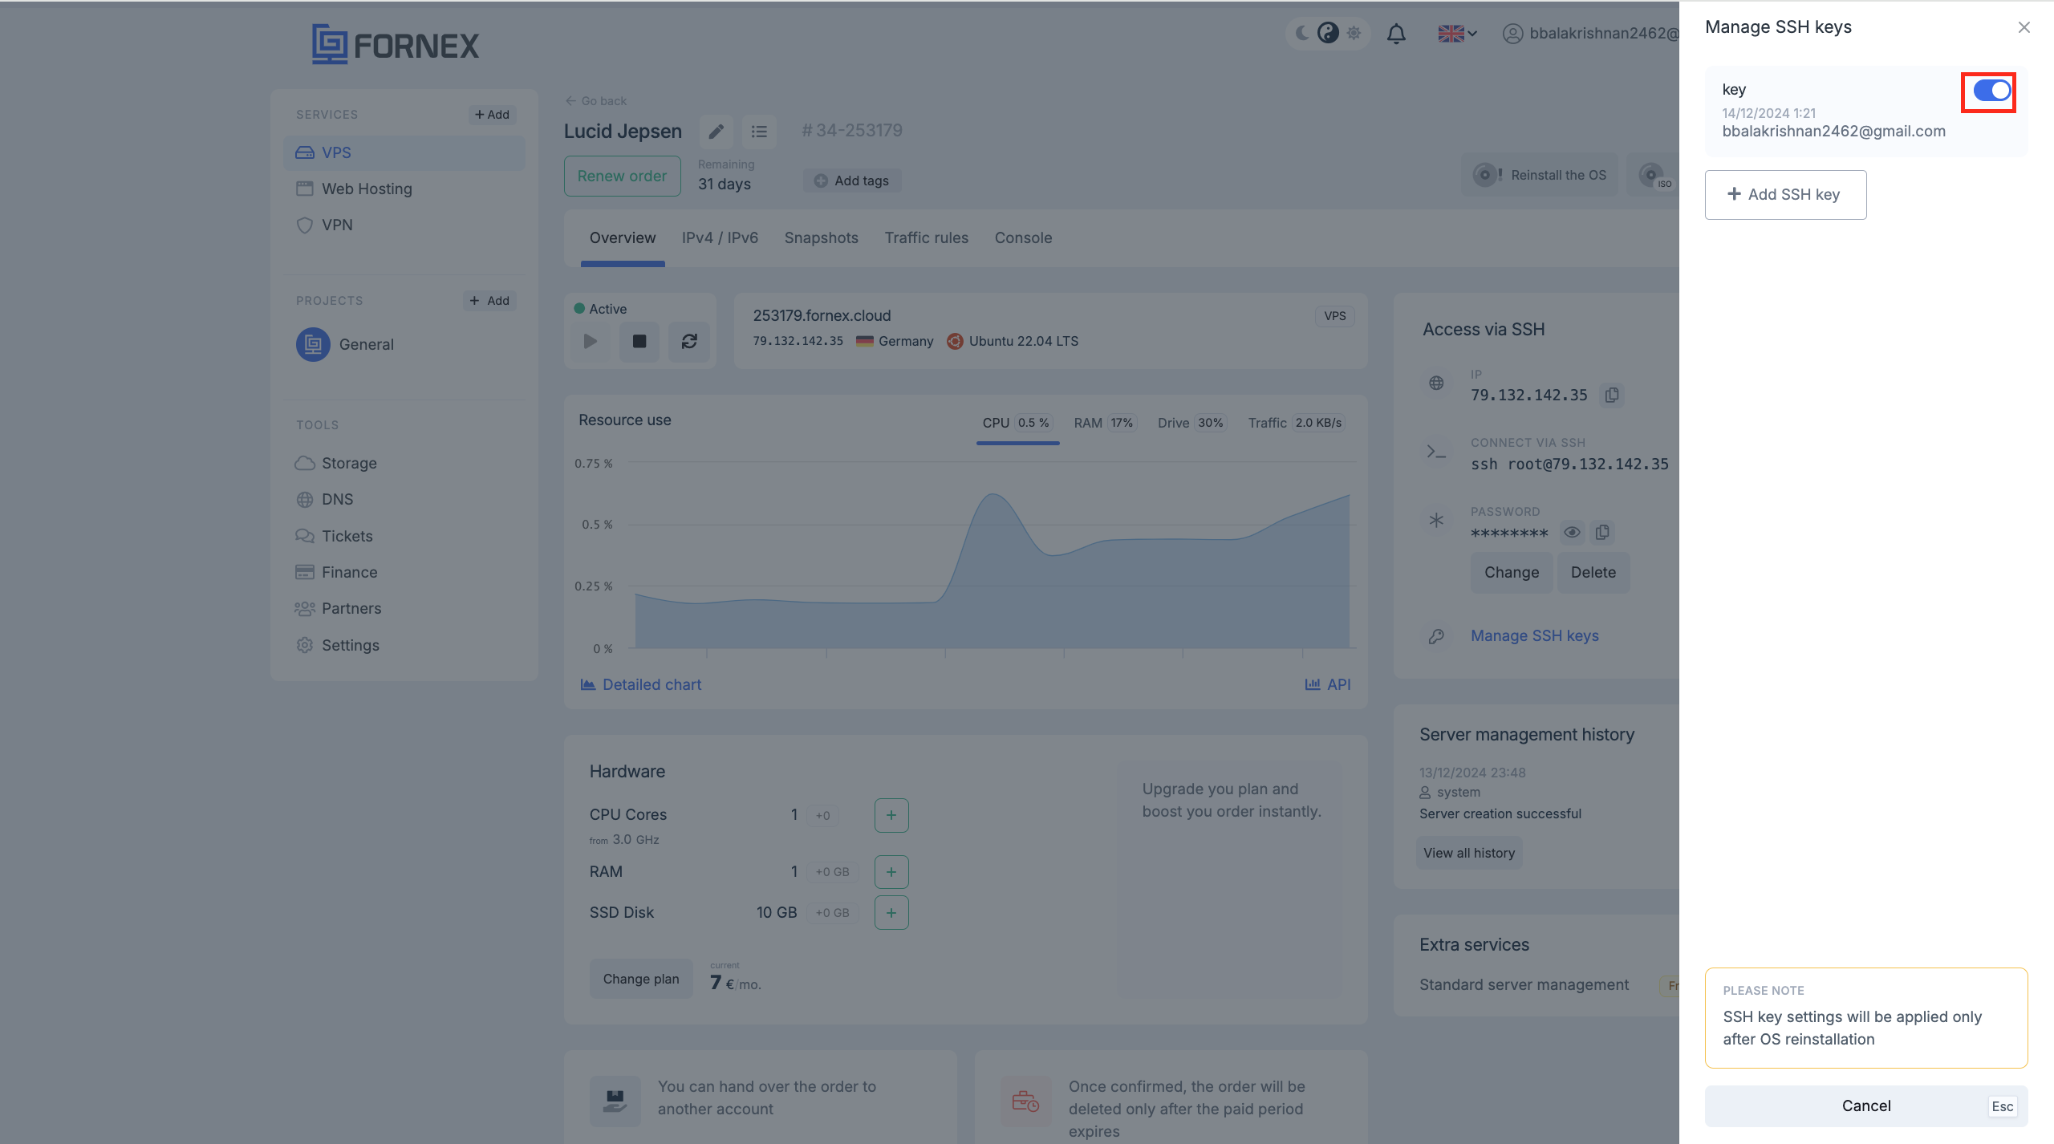Increase CPU Cores with plus button
The image size is (2054, 1144).
[891, 815]
